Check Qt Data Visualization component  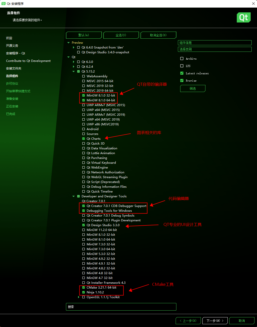click(x=83, y=148)
